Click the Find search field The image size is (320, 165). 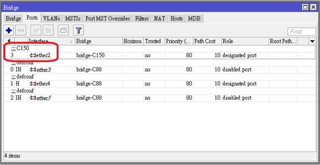[x=302, y=31]
